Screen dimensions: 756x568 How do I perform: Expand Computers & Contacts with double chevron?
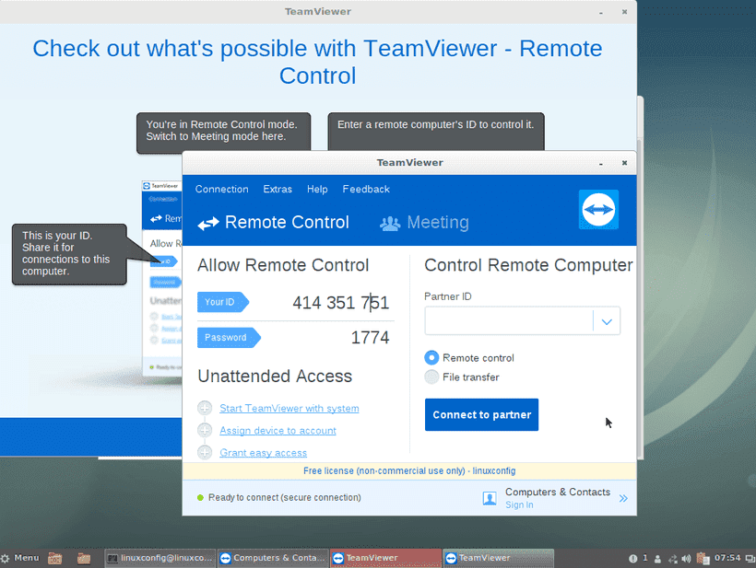(x=623, y=498)
